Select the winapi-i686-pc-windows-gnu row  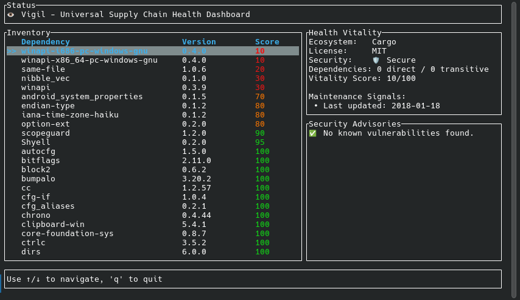tap(153, 51)
